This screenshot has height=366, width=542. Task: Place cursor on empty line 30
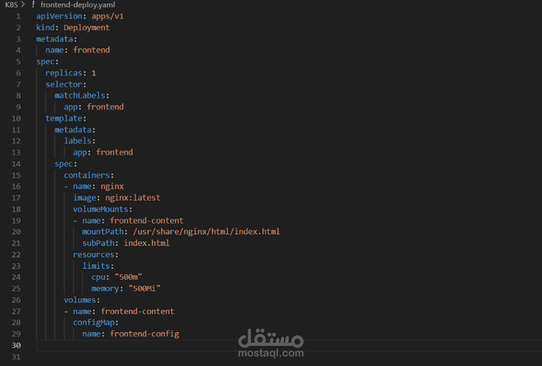point(289,345)
